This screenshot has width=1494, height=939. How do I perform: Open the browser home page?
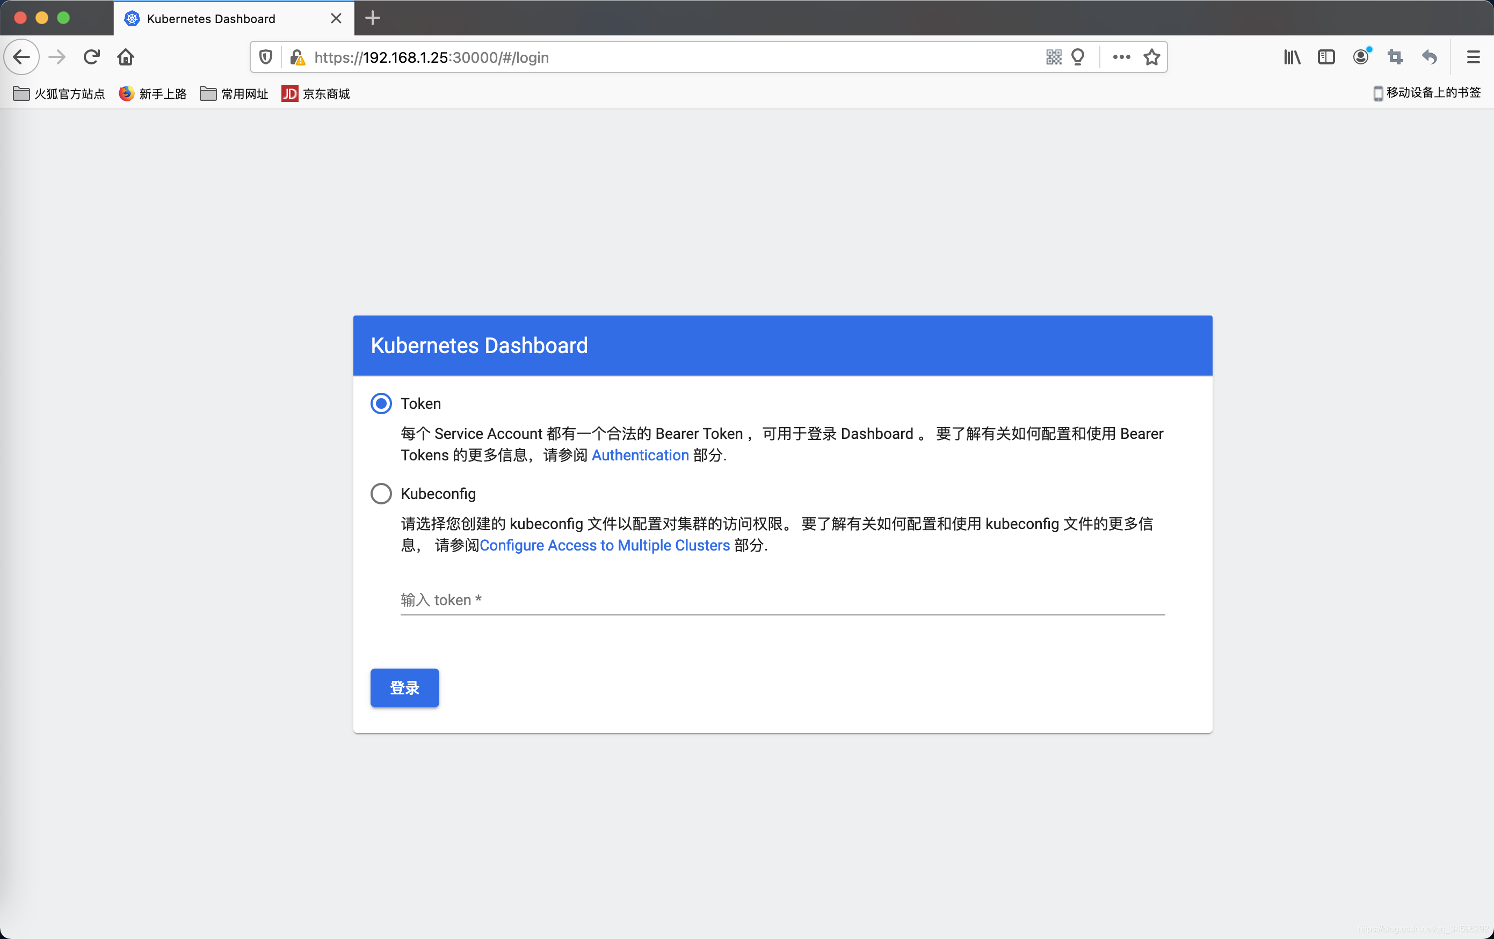126,57
